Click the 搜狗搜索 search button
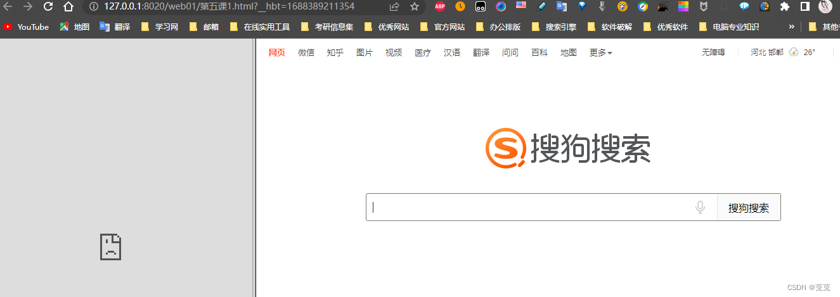 click(749, 207)
